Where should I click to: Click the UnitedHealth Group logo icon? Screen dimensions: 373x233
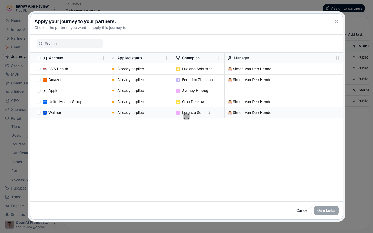pyautogui.click(x=45, y=102)
